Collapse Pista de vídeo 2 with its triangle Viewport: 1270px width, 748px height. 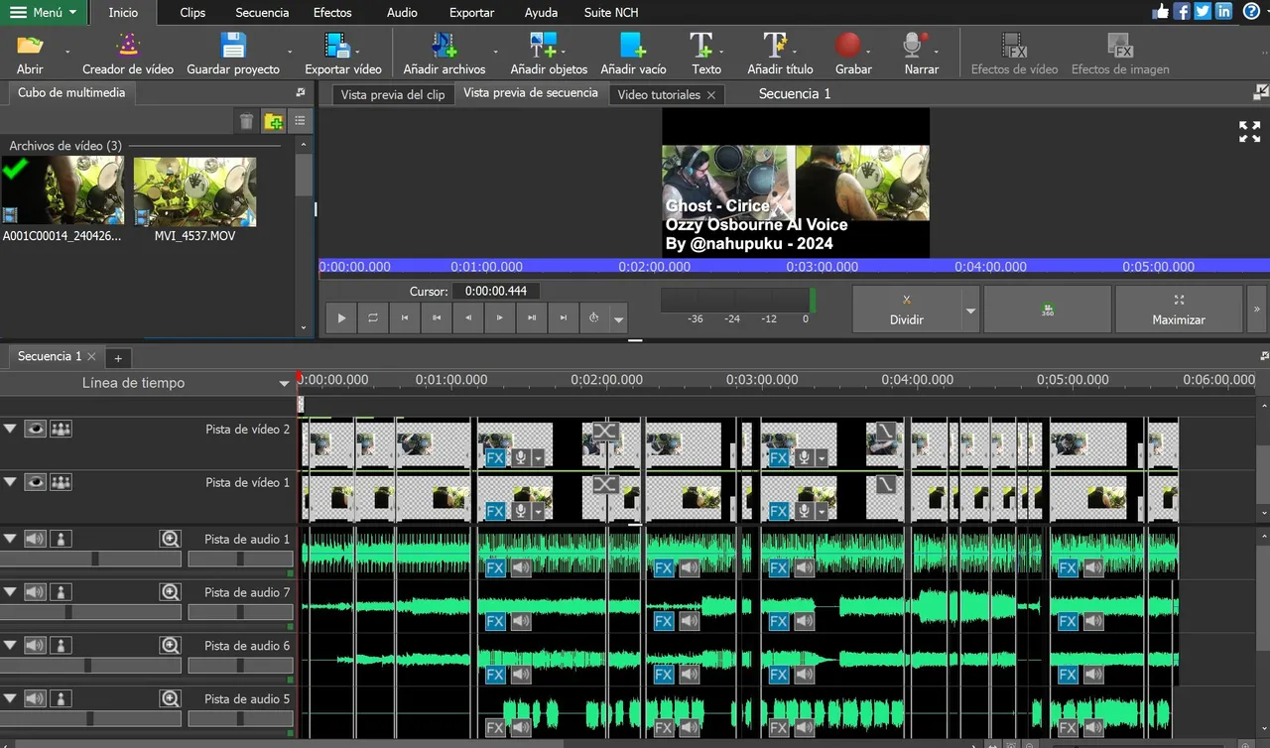pos(10,429)
